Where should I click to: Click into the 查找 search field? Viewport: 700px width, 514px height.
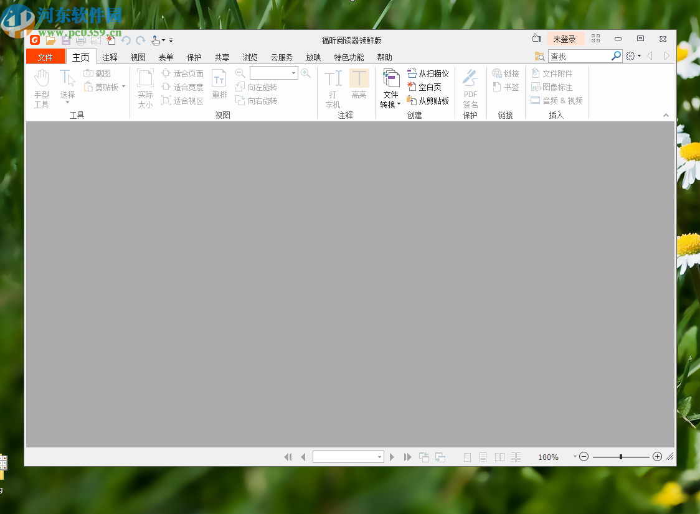point(579,56)
